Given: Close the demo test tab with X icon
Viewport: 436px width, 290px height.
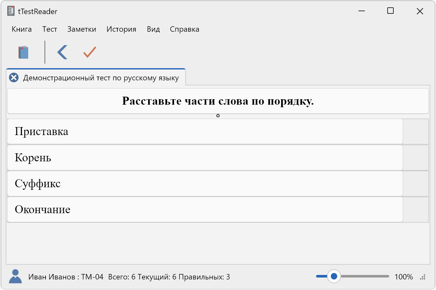Looking at the screenshot, I should coord(14,78).
